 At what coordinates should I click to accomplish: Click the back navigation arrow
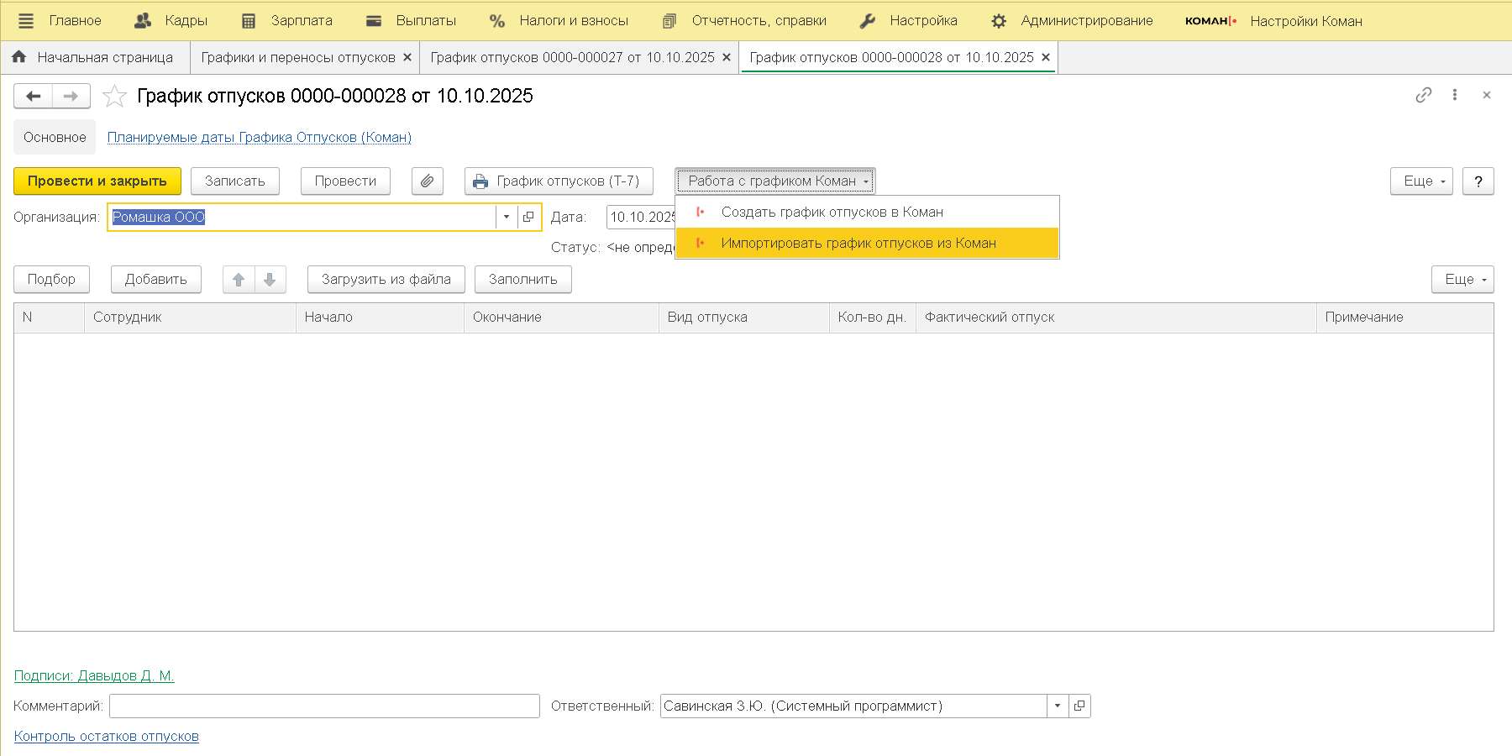pos(34,97)
